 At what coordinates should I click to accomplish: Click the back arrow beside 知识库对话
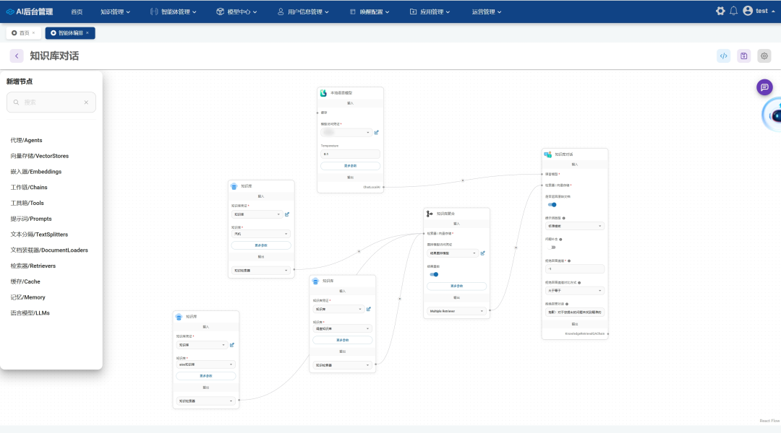pos(17,56)
